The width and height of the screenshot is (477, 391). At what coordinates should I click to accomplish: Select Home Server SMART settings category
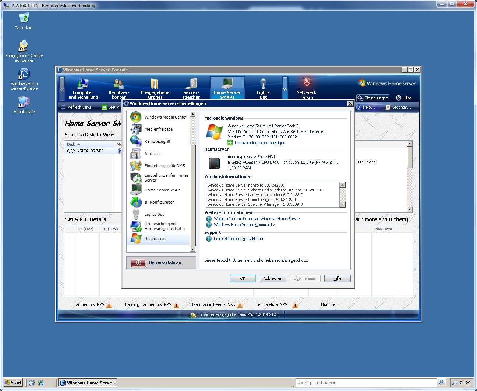point(158,190)
